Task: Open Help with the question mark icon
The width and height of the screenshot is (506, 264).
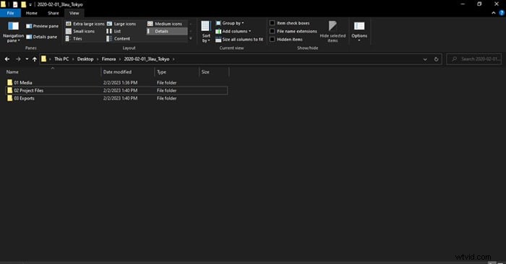Action: (x=502, y=13)
